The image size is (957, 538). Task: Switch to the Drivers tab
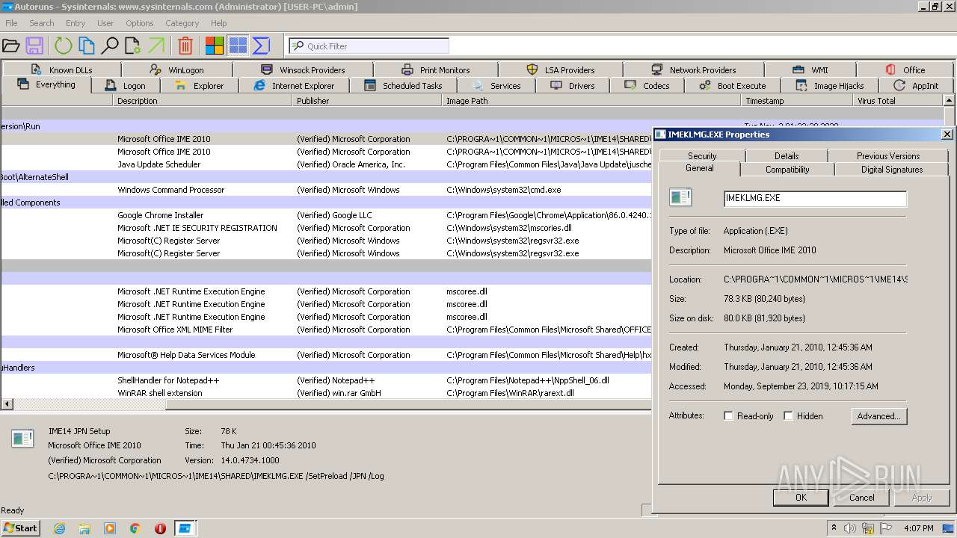coord(573,86)
